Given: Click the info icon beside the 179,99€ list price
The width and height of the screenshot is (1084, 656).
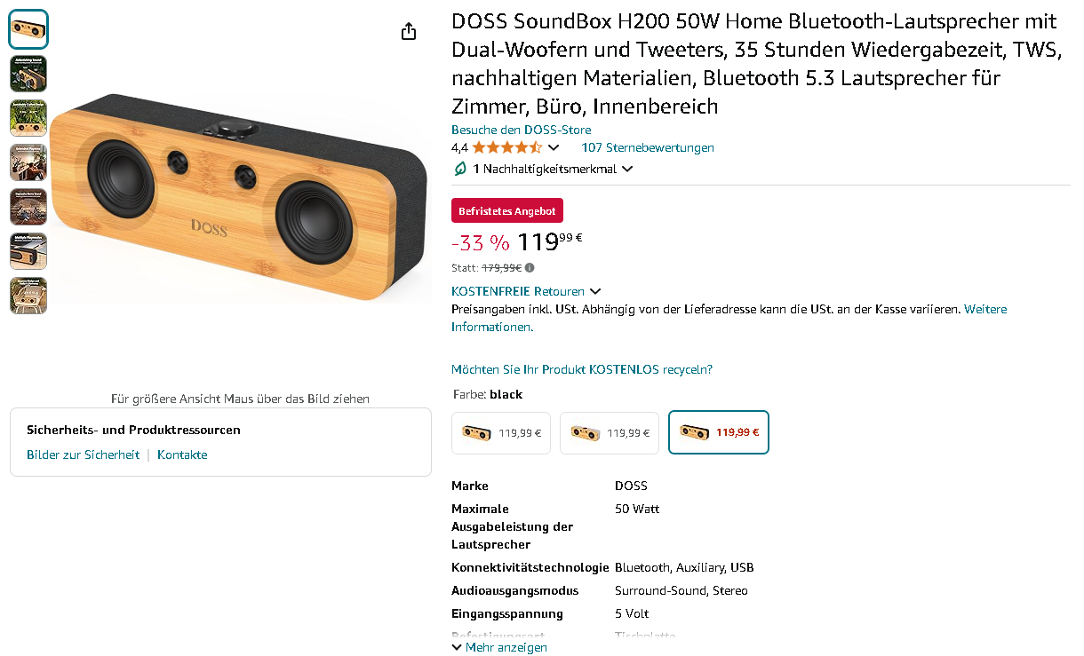Looking at the screenshot, I should click(x=530, y=267).
